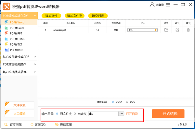The width and height of the screenshot is (195, 129).
Task: Click the 文件恢复 button
Action: click(19, 105)
